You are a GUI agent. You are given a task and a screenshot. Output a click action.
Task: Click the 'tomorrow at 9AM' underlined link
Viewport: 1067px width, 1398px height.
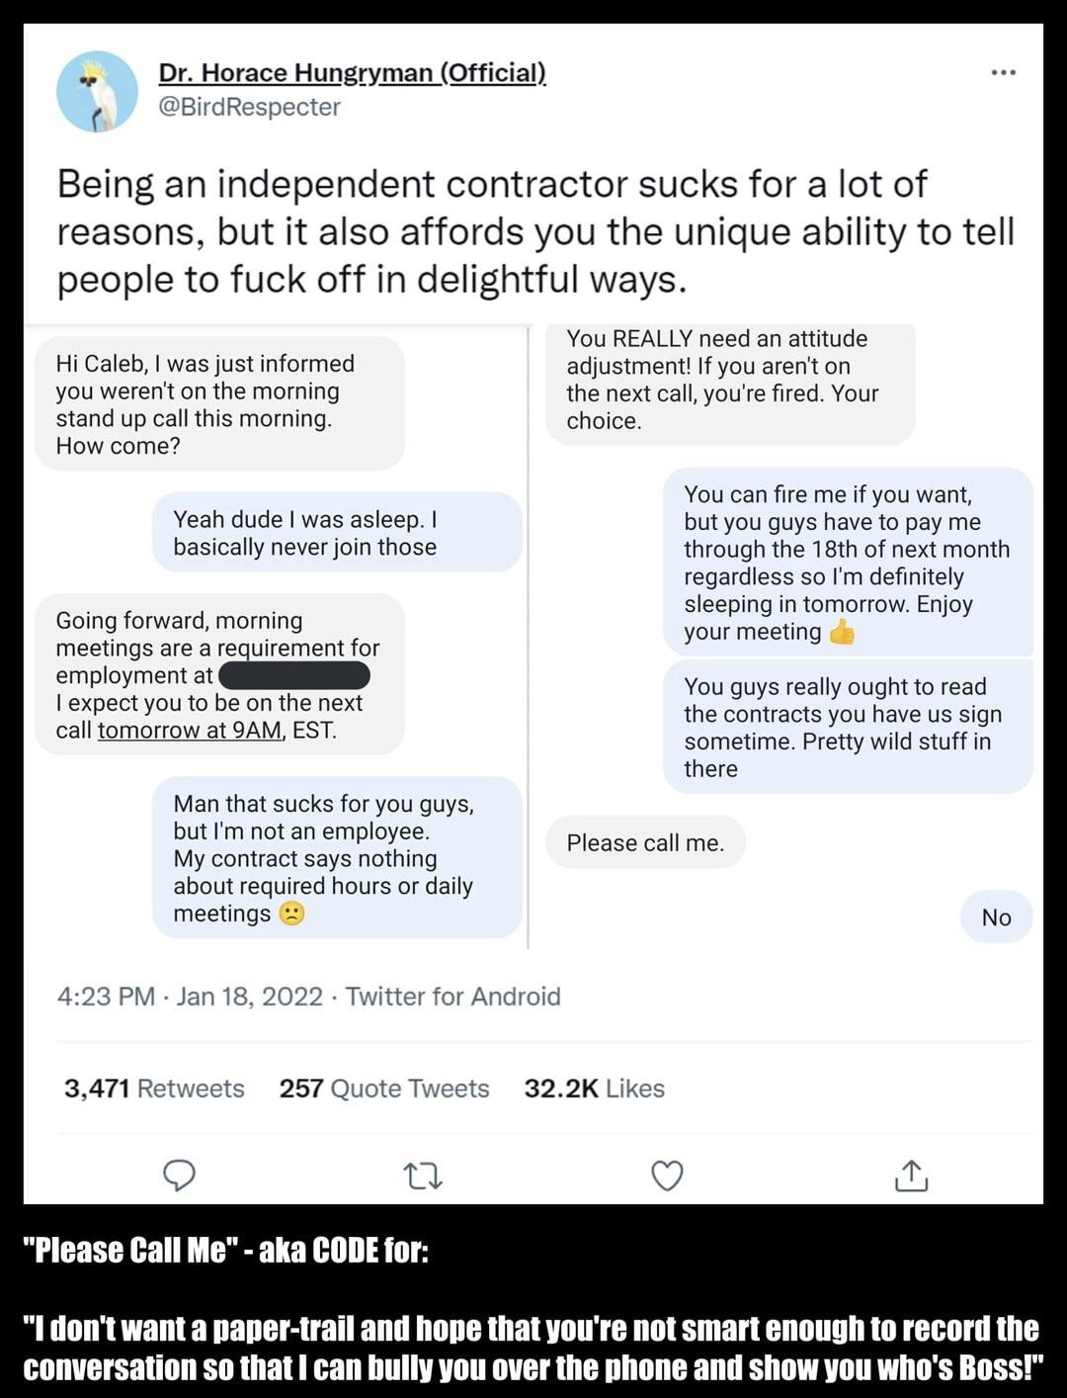189,731
